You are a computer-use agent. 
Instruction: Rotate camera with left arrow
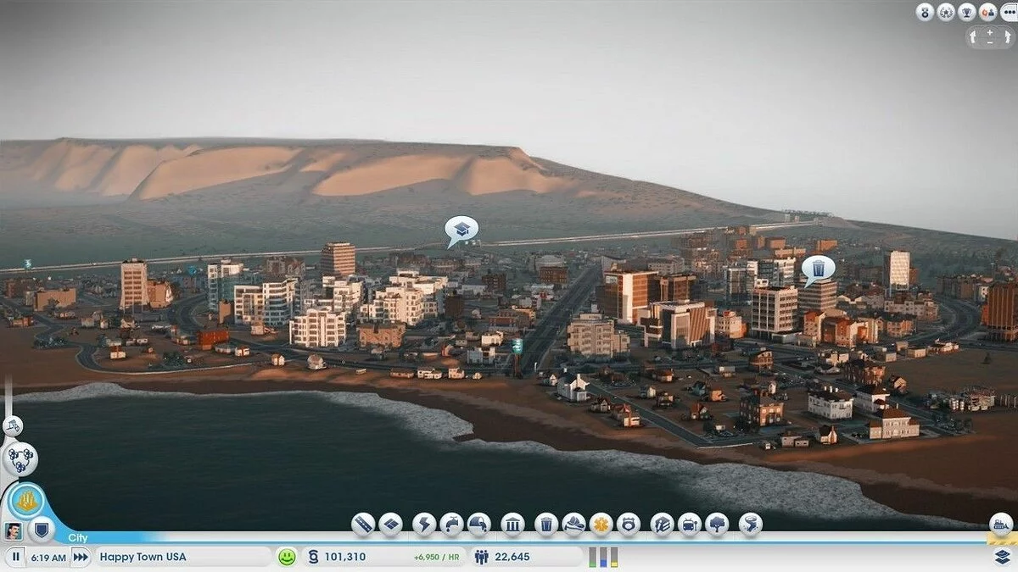click(975, 37)
